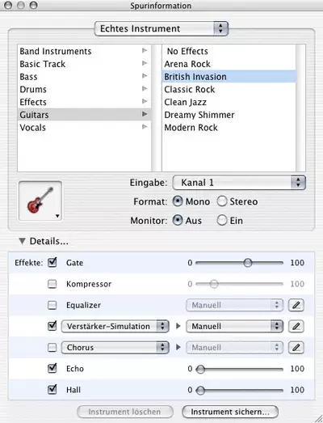Click the arrow next to Drums

pyautogui.click(x=145, y=88)
